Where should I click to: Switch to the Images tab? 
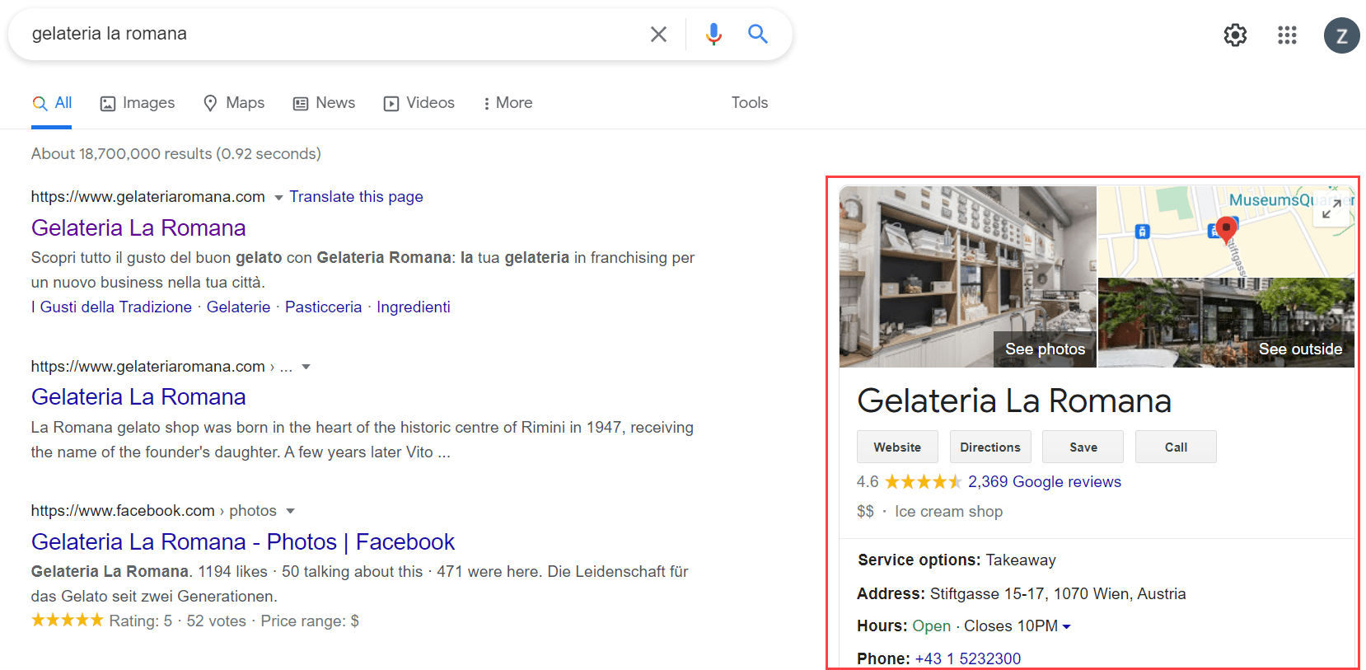pyautogui.click(x=138, y=103)
